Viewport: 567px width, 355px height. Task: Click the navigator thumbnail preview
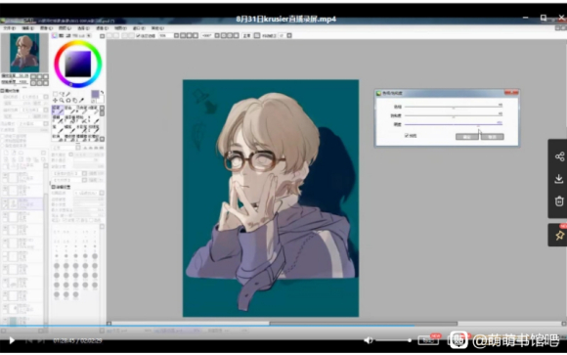24,53
